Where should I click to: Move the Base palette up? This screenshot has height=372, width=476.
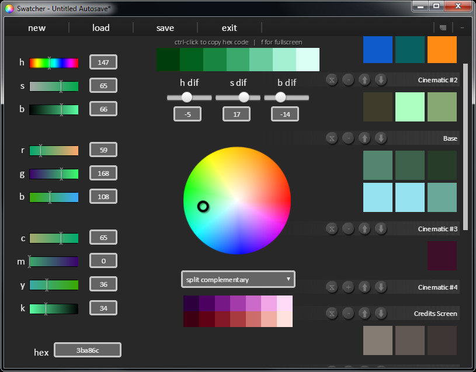364,138
